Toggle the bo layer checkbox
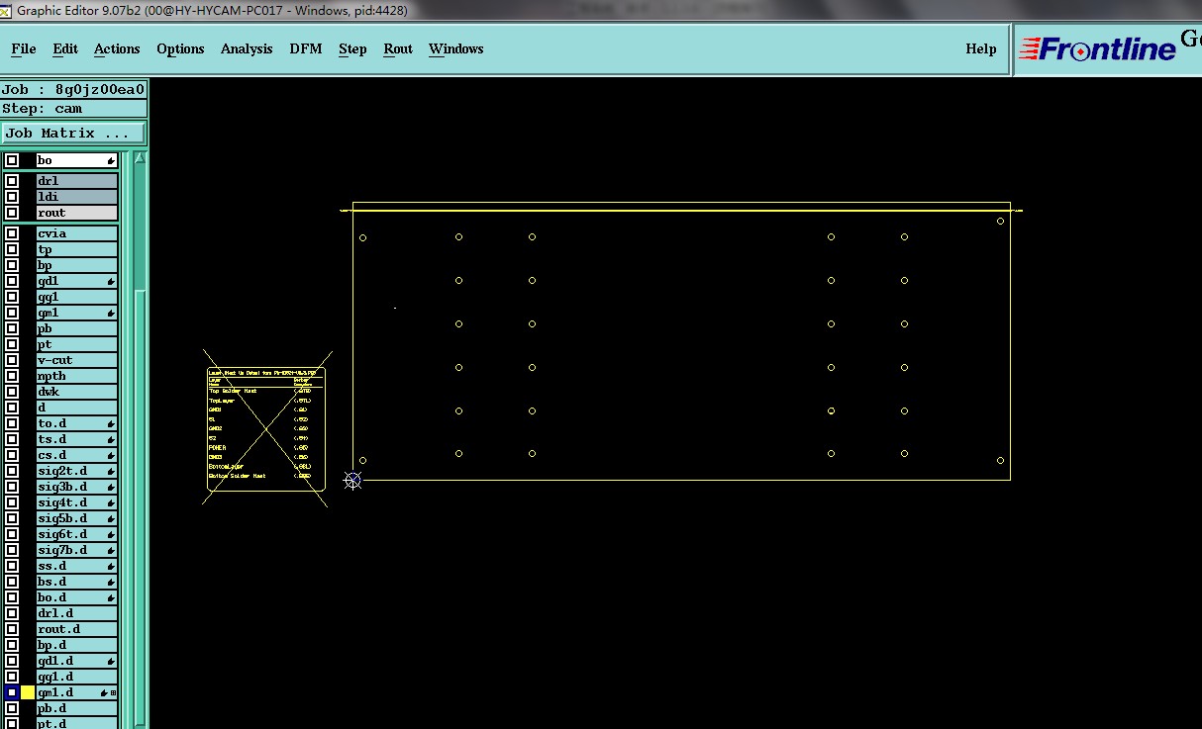The width and height of the screenshot is (1202, 729). pos(12,160)
